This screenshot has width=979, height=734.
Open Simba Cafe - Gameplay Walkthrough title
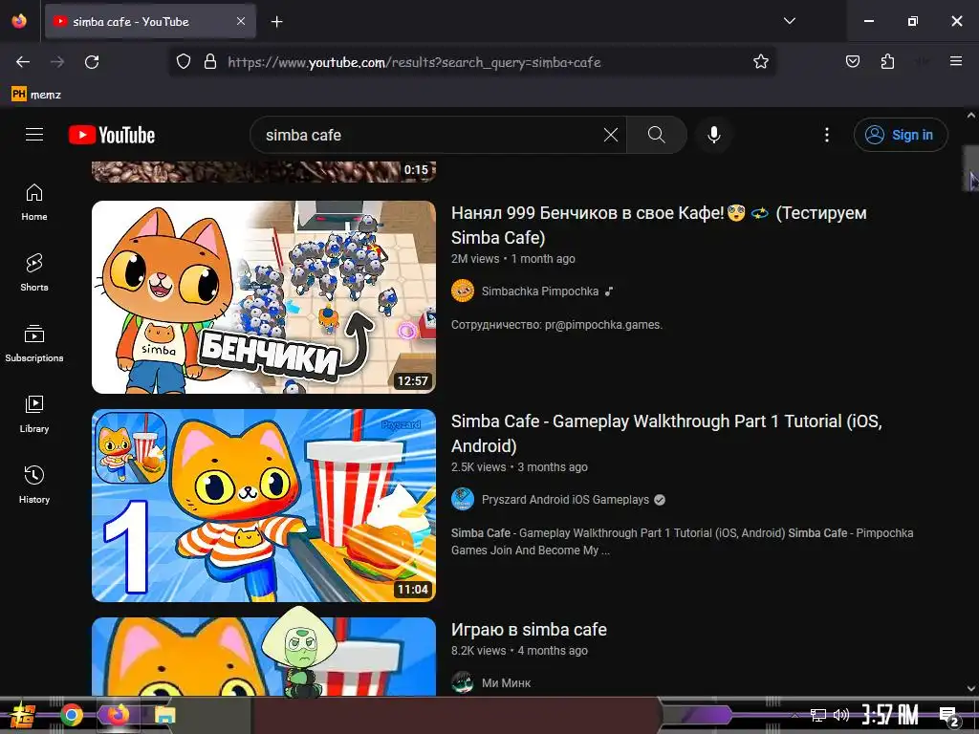click(666, 434)
